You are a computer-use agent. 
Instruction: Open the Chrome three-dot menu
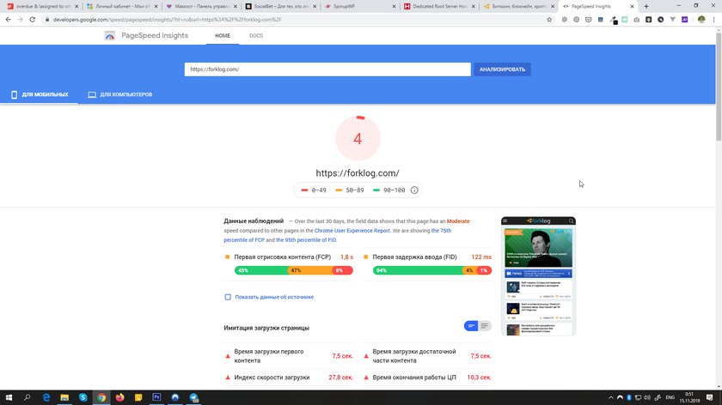[713, 20]
